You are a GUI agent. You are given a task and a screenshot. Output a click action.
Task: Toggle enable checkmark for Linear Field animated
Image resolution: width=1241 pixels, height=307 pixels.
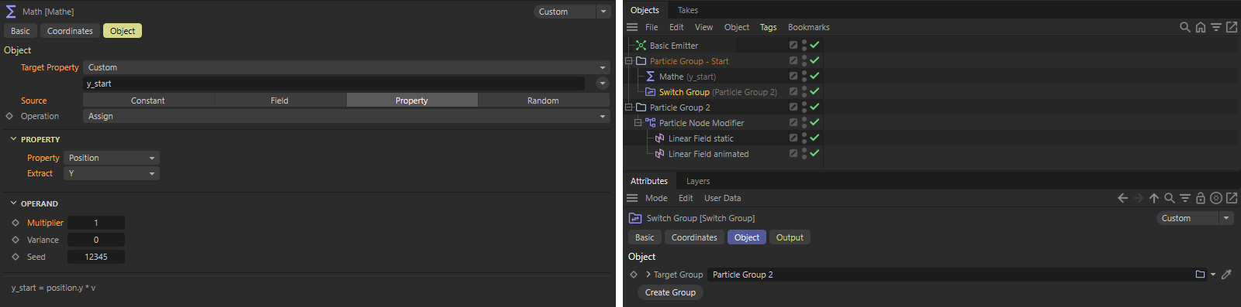814,153
